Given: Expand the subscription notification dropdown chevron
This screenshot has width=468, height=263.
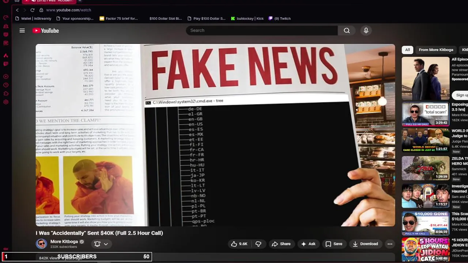Looking at the screenshot, I should coord(106,244).
